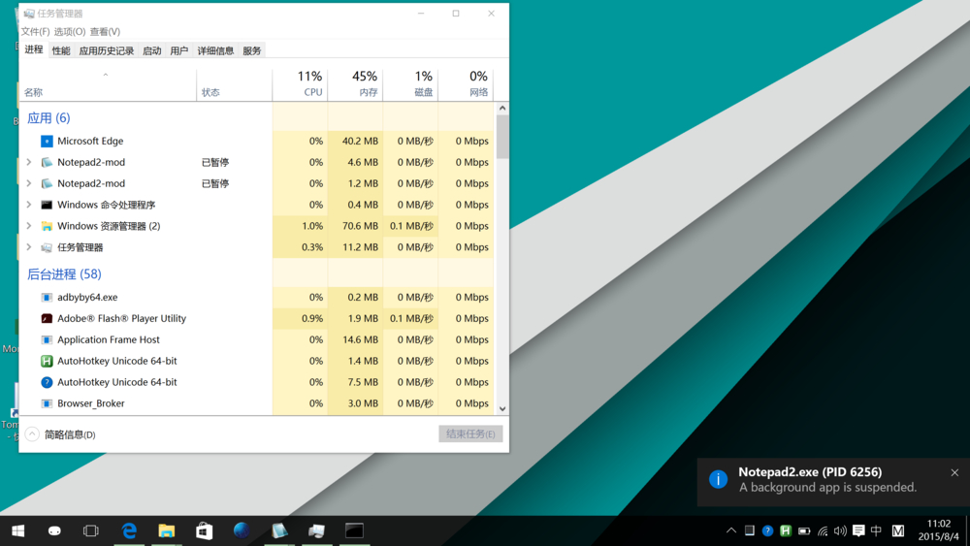Open Task View from the taskbar

[x=91, y=530]
